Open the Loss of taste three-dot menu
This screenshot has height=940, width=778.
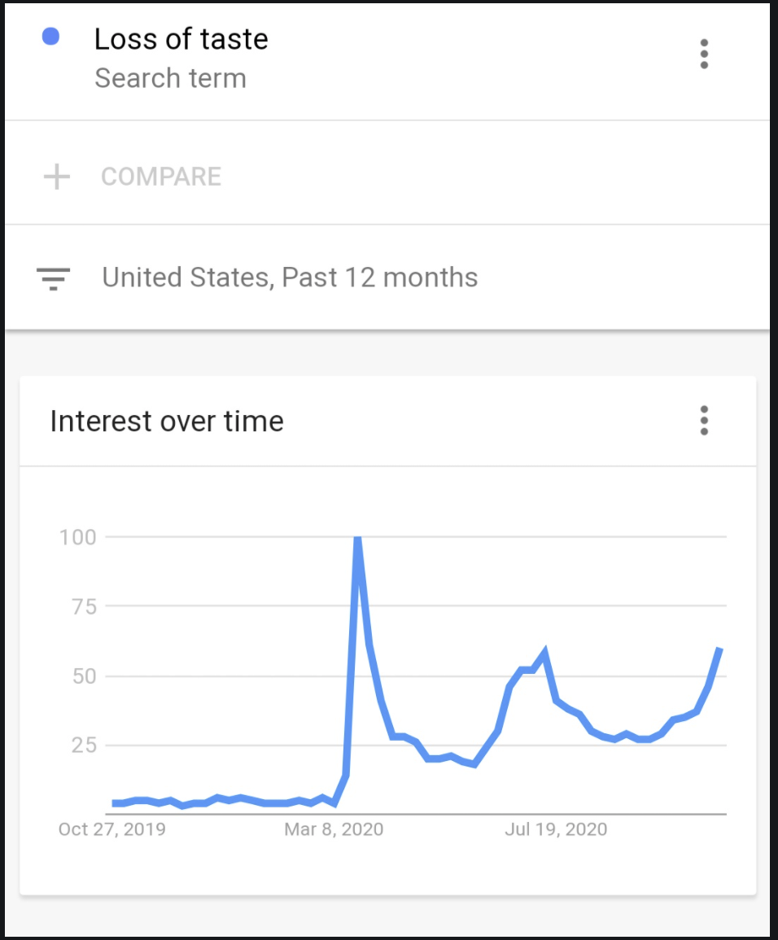pos(704,54)
